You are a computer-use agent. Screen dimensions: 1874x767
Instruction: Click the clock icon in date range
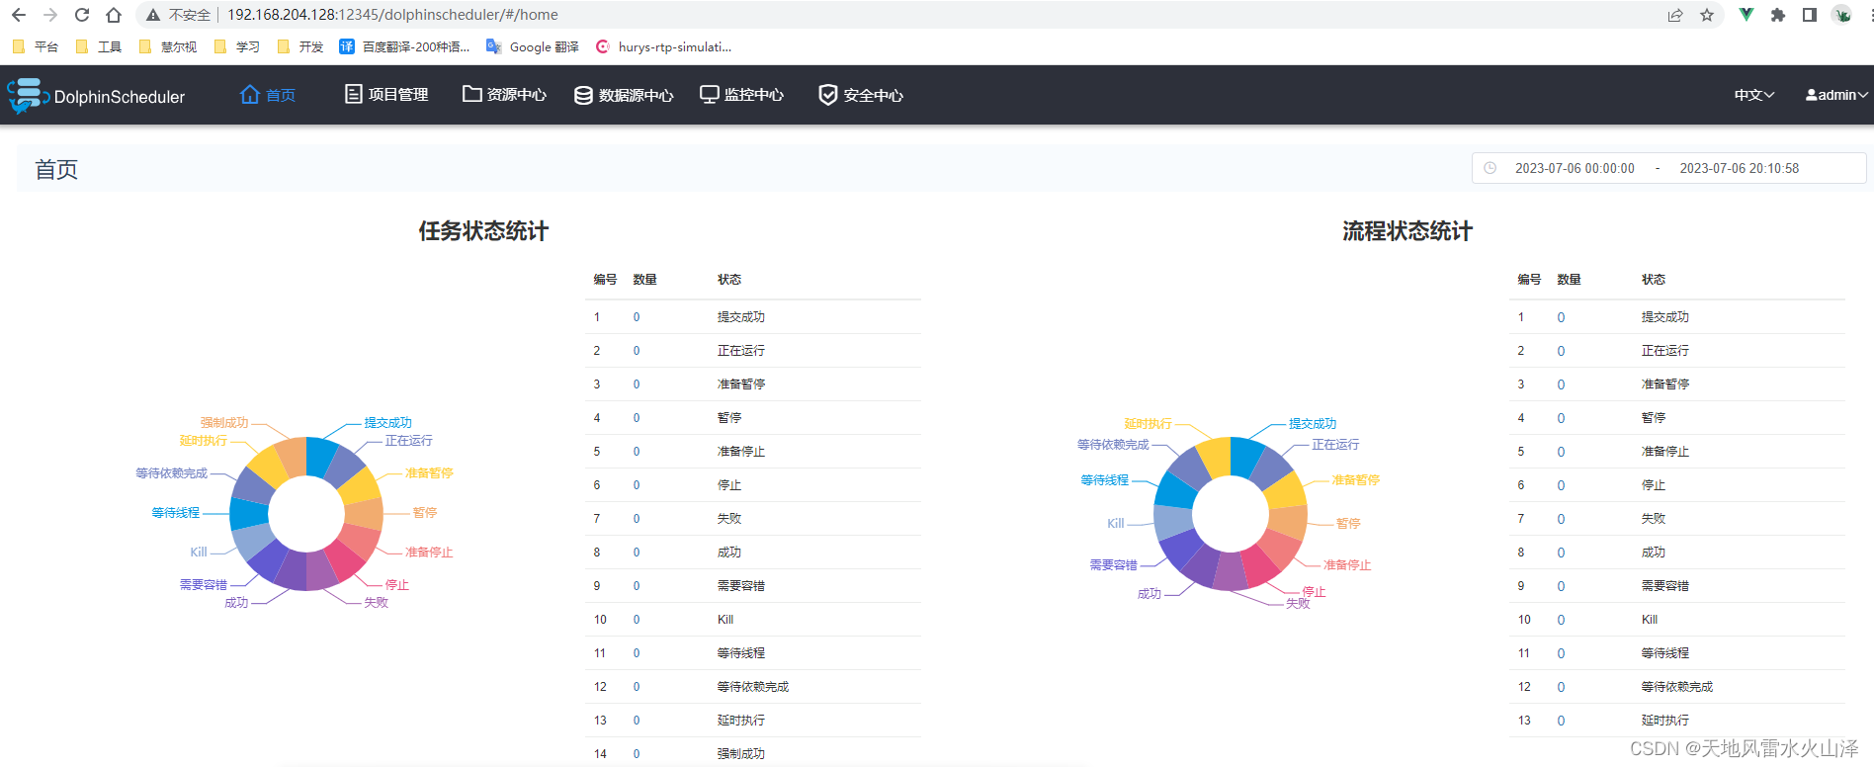click(1491, 168)
